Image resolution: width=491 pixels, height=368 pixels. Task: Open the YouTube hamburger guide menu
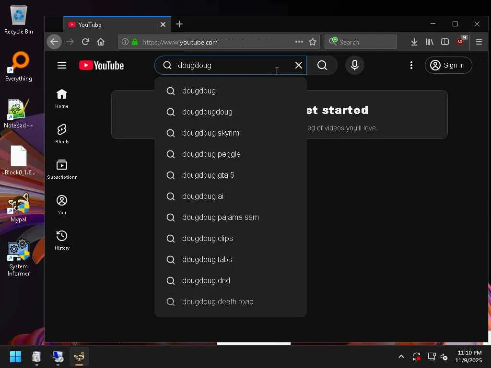(x=62, y=65)
